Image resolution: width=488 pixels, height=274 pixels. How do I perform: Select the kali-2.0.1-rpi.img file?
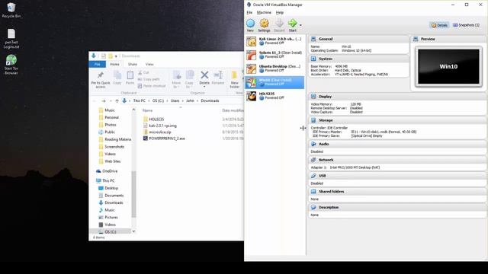(162, 126)
